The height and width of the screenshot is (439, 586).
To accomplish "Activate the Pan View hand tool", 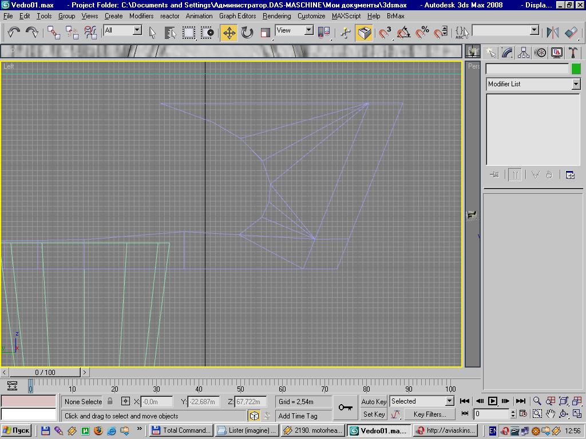I will [x=551, y=414].
